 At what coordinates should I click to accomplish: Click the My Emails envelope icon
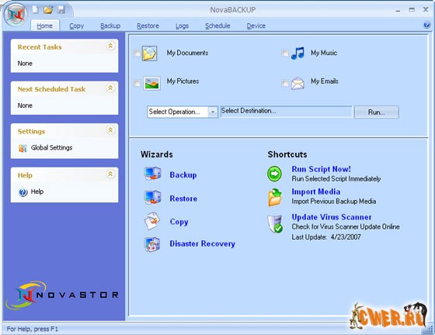298,83
